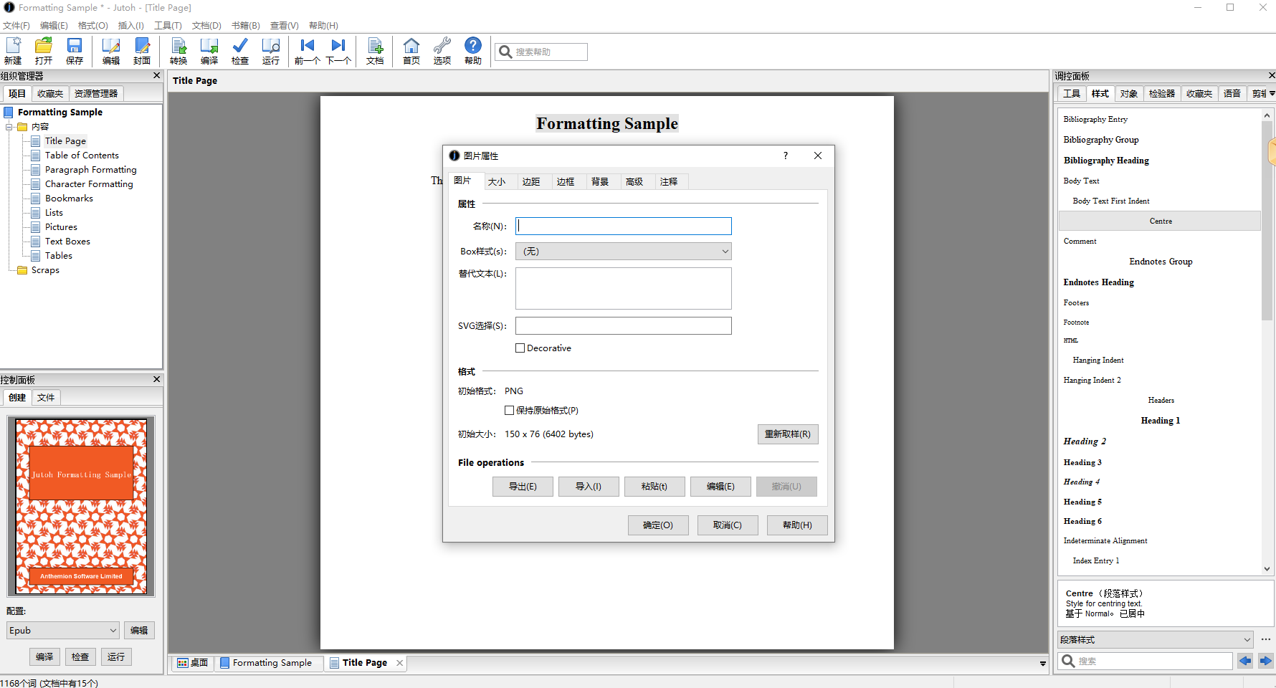
Task: Toggle 保持原始格式 checkbox
Action: [510, 411]
